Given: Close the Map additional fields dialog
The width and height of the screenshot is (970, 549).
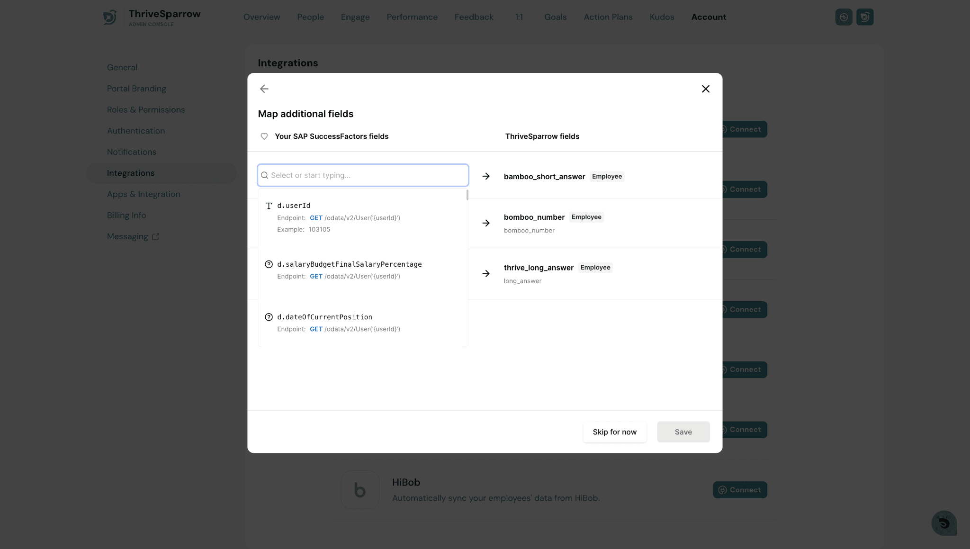Looking at the screenshot, I should (x=706, y=89).
